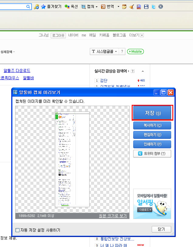Image resolution: width=193 pixels, height=247 pixels.
Task: Enable 자동 저장 설정 사용하기 checkbox
Action: pyautogui.click(x=17, y=230)
